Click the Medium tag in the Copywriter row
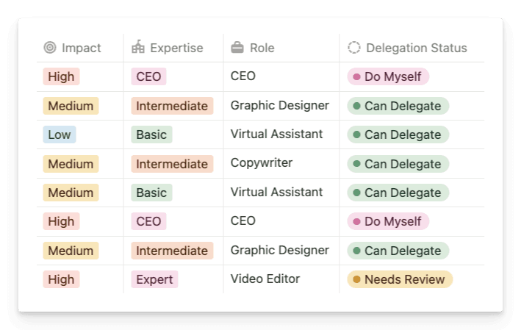Image resolution: width=521 pixels, height=330 pixels. click(71, 164)
